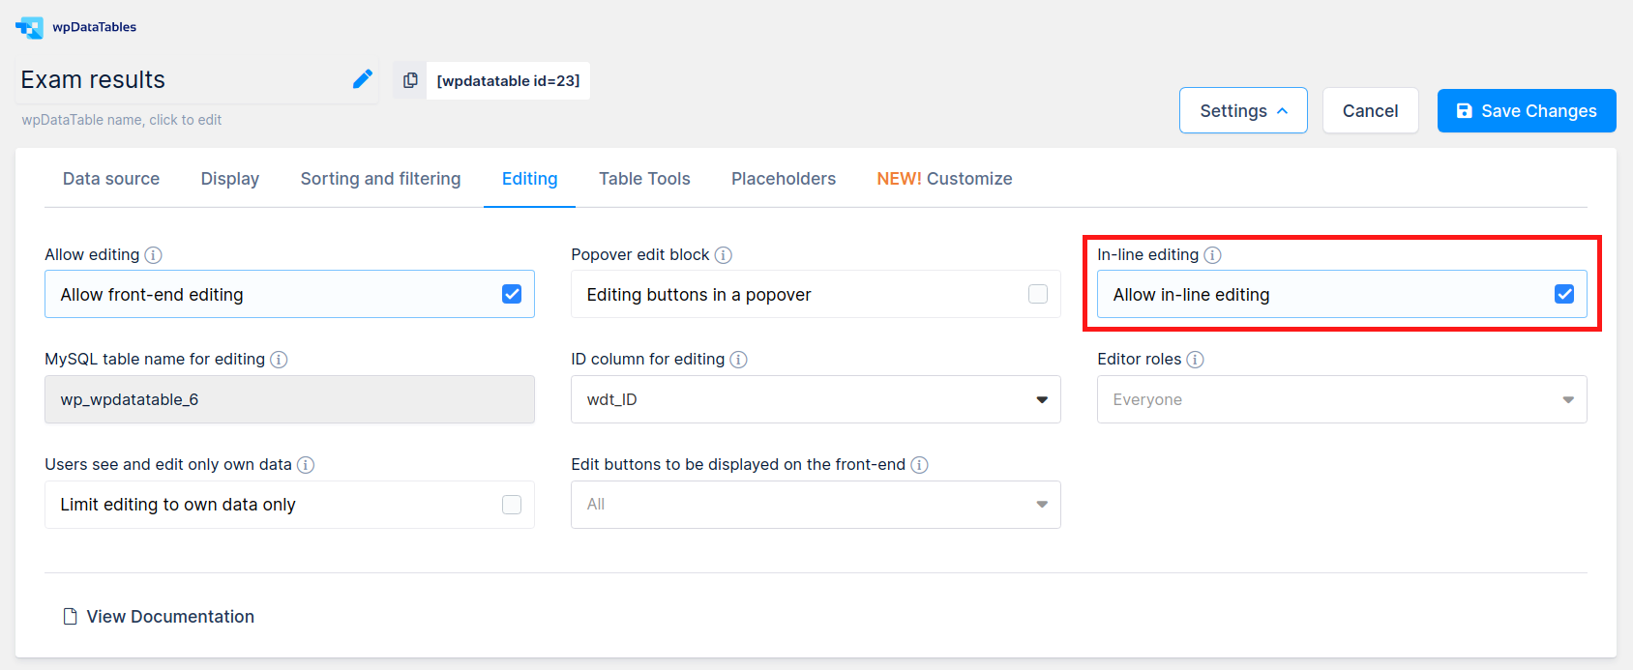
Task: Click the Cancel button
Action: [1370, 110]
